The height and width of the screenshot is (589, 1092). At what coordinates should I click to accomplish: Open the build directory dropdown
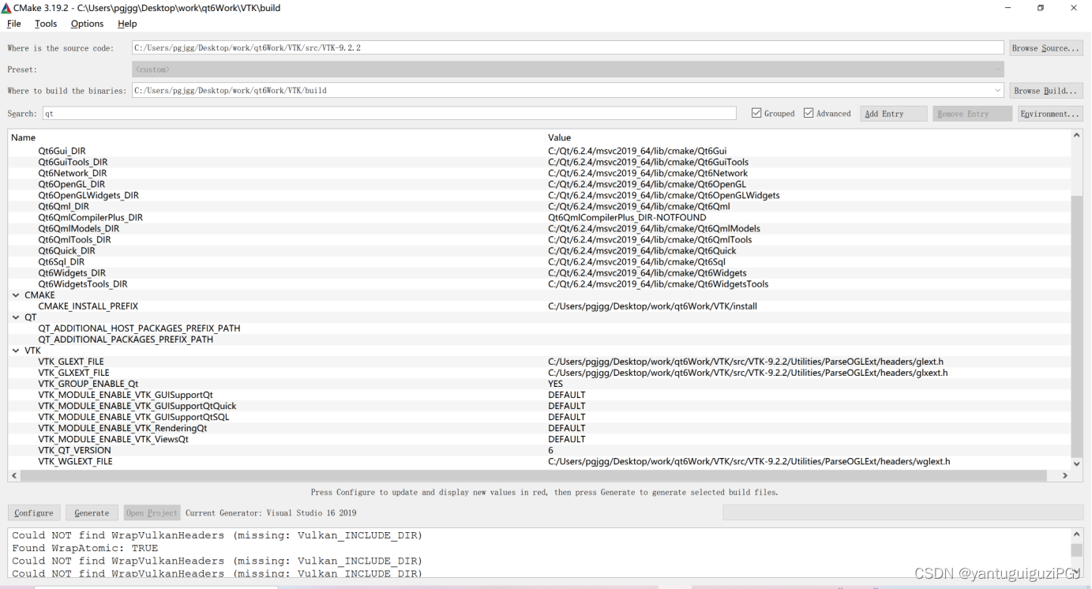pos(996,90)
